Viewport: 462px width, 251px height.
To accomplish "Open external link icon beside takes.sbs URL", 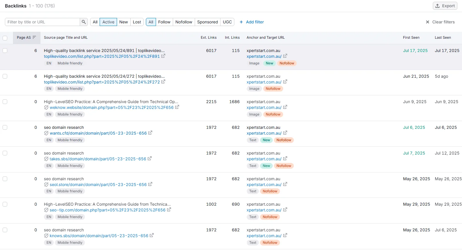I will point(150,159).
